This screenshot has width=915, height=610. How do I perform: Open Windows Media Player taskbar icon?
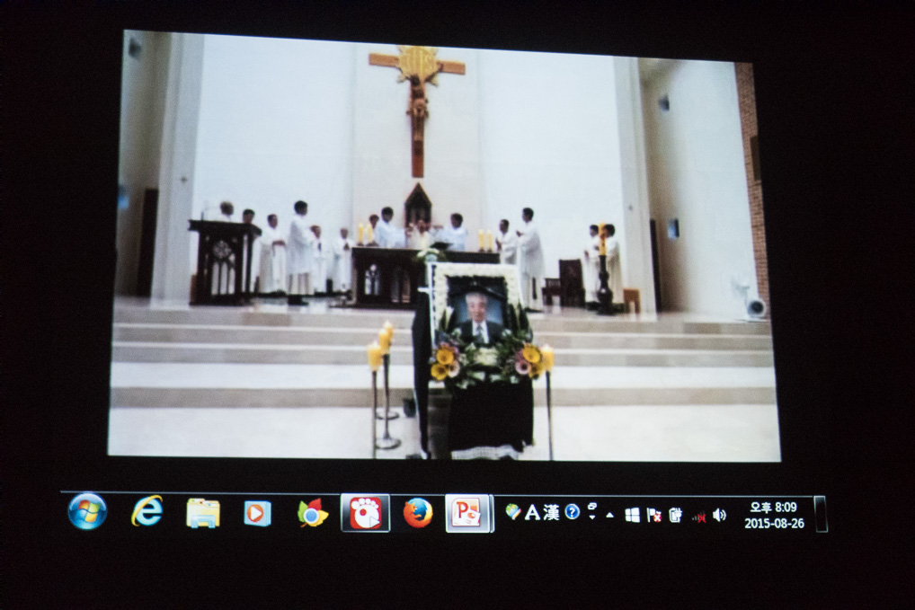point(257,513)
